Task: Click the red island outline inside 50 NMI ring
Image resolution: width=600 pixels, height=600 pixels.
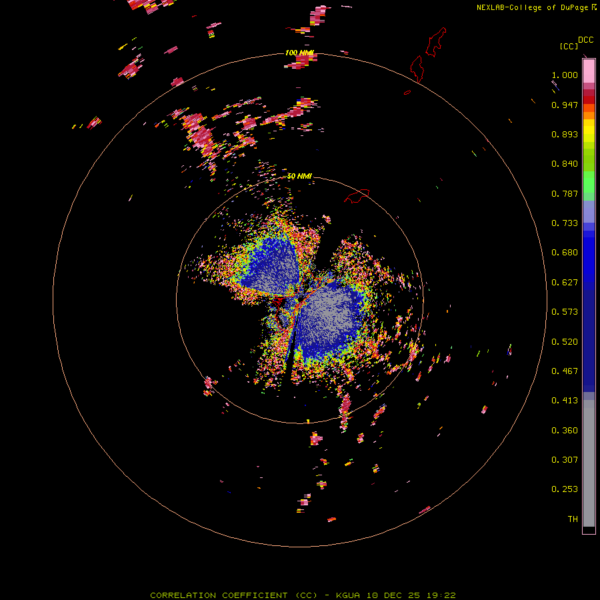Action: tap(357, 195)
